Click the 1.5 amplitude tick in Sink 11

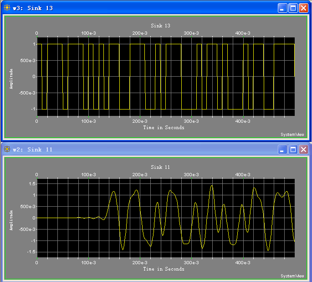tap(32, 184)
